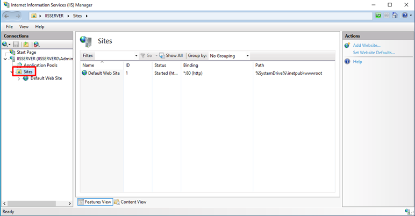Click Connections pane horizontal scrollbar thumb
The image size is (415, 216).
32,203
